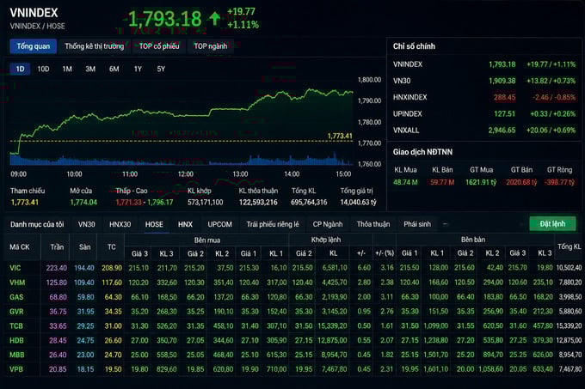Select UPINDEX row in Chỉ số chính

coord(483,114)
